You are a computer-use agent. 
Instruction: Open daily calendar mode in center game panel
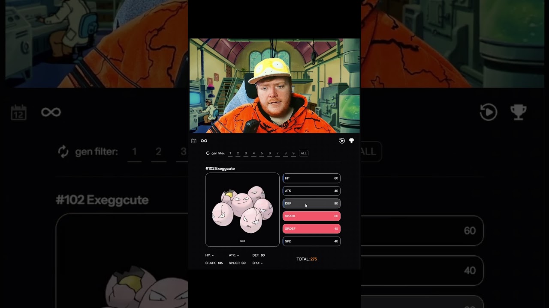[194, 141]
